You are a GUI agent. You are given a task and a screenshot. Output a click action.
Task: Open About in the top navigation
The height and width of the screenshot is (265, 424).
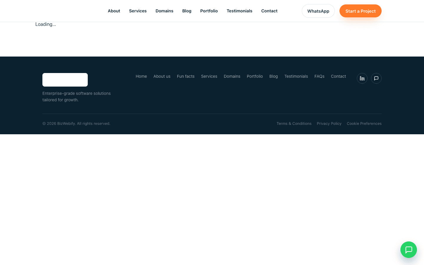(x=114, y=11)
